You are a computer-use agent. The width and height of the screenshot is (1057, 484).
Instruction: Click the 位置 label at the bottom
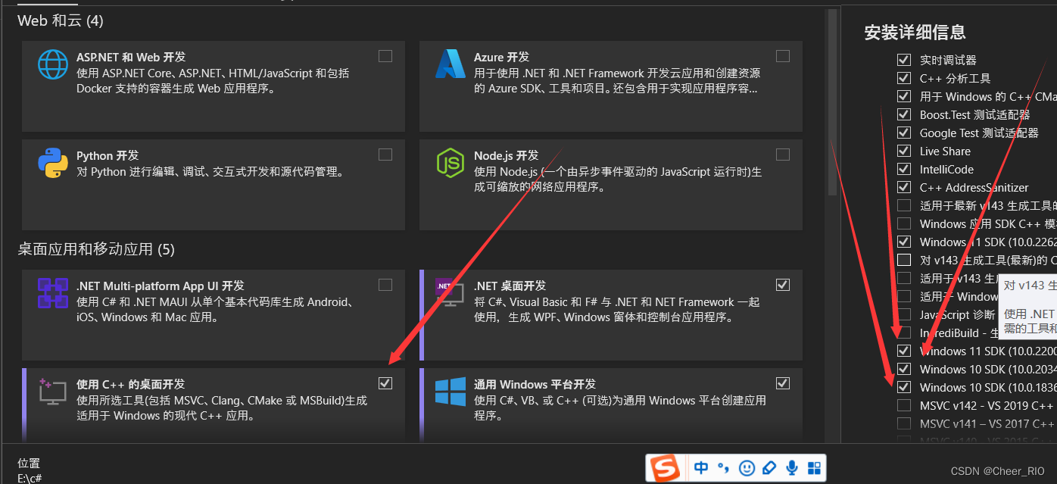pos(29,463)
